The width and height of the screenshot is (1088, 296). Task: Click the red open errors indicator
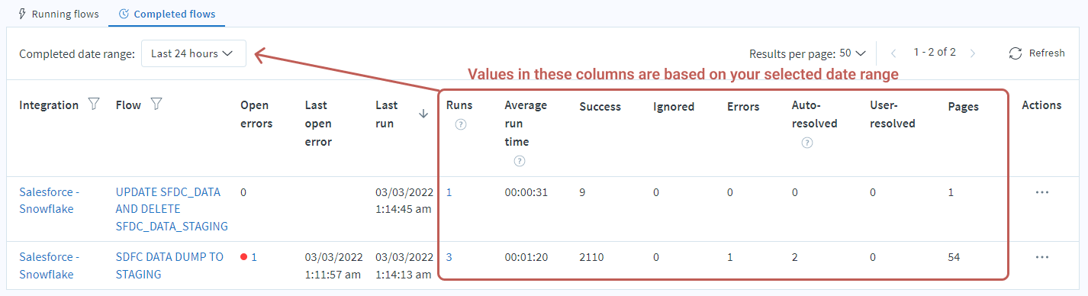244,257
